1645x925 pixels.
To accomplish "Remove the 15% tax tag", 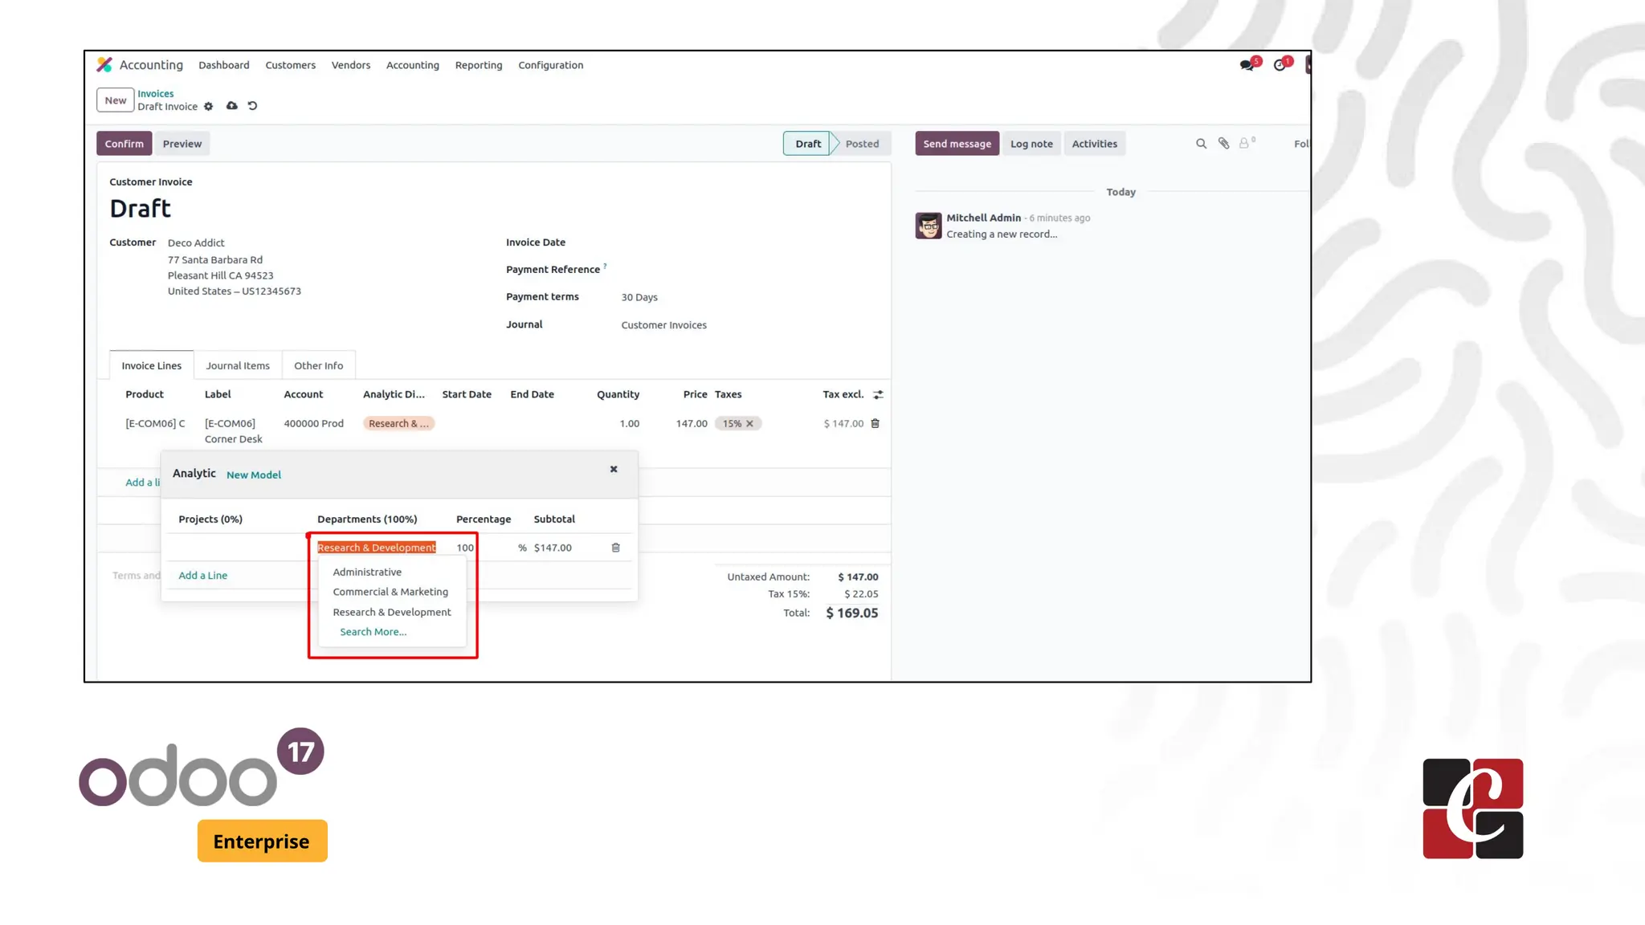I will click(x=750, y=424).
